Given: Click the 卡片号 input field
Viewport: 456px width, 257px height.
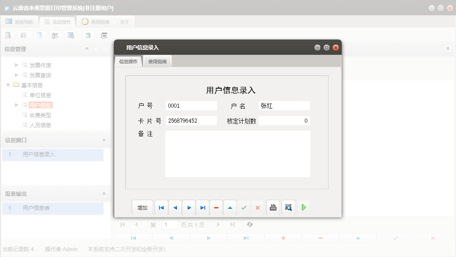Looking at the screenshot, I should point(191,120).
